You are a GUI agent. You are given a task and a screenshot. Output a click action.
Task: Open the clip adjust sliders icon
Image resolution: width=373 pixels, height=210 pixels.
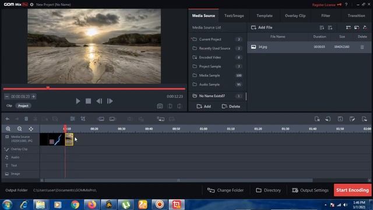tap(72, 118)
